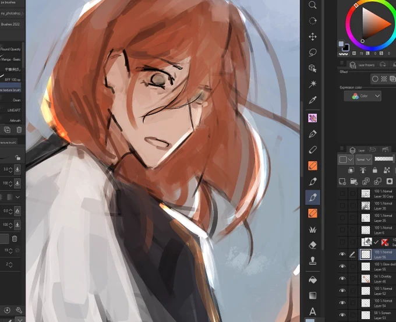Select the Eraser tool
Screen dimensions: 396x322
coord(313,245)
